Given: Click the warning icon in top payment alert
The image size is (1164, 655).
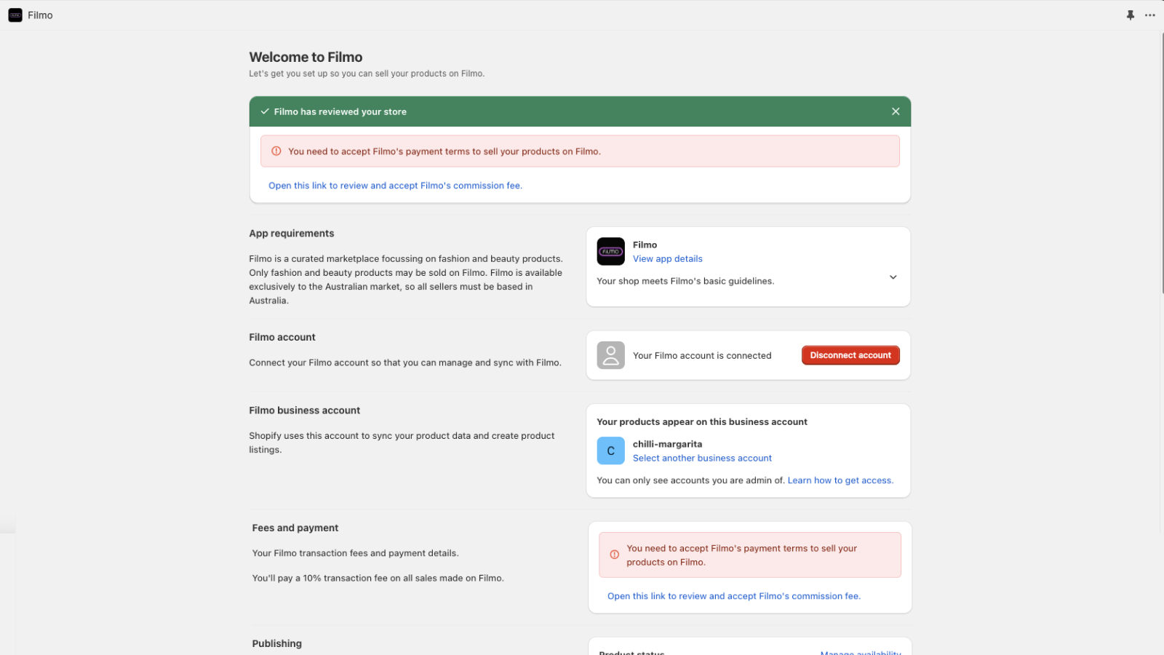Looking at the screenshot, I should click(276, 151).
